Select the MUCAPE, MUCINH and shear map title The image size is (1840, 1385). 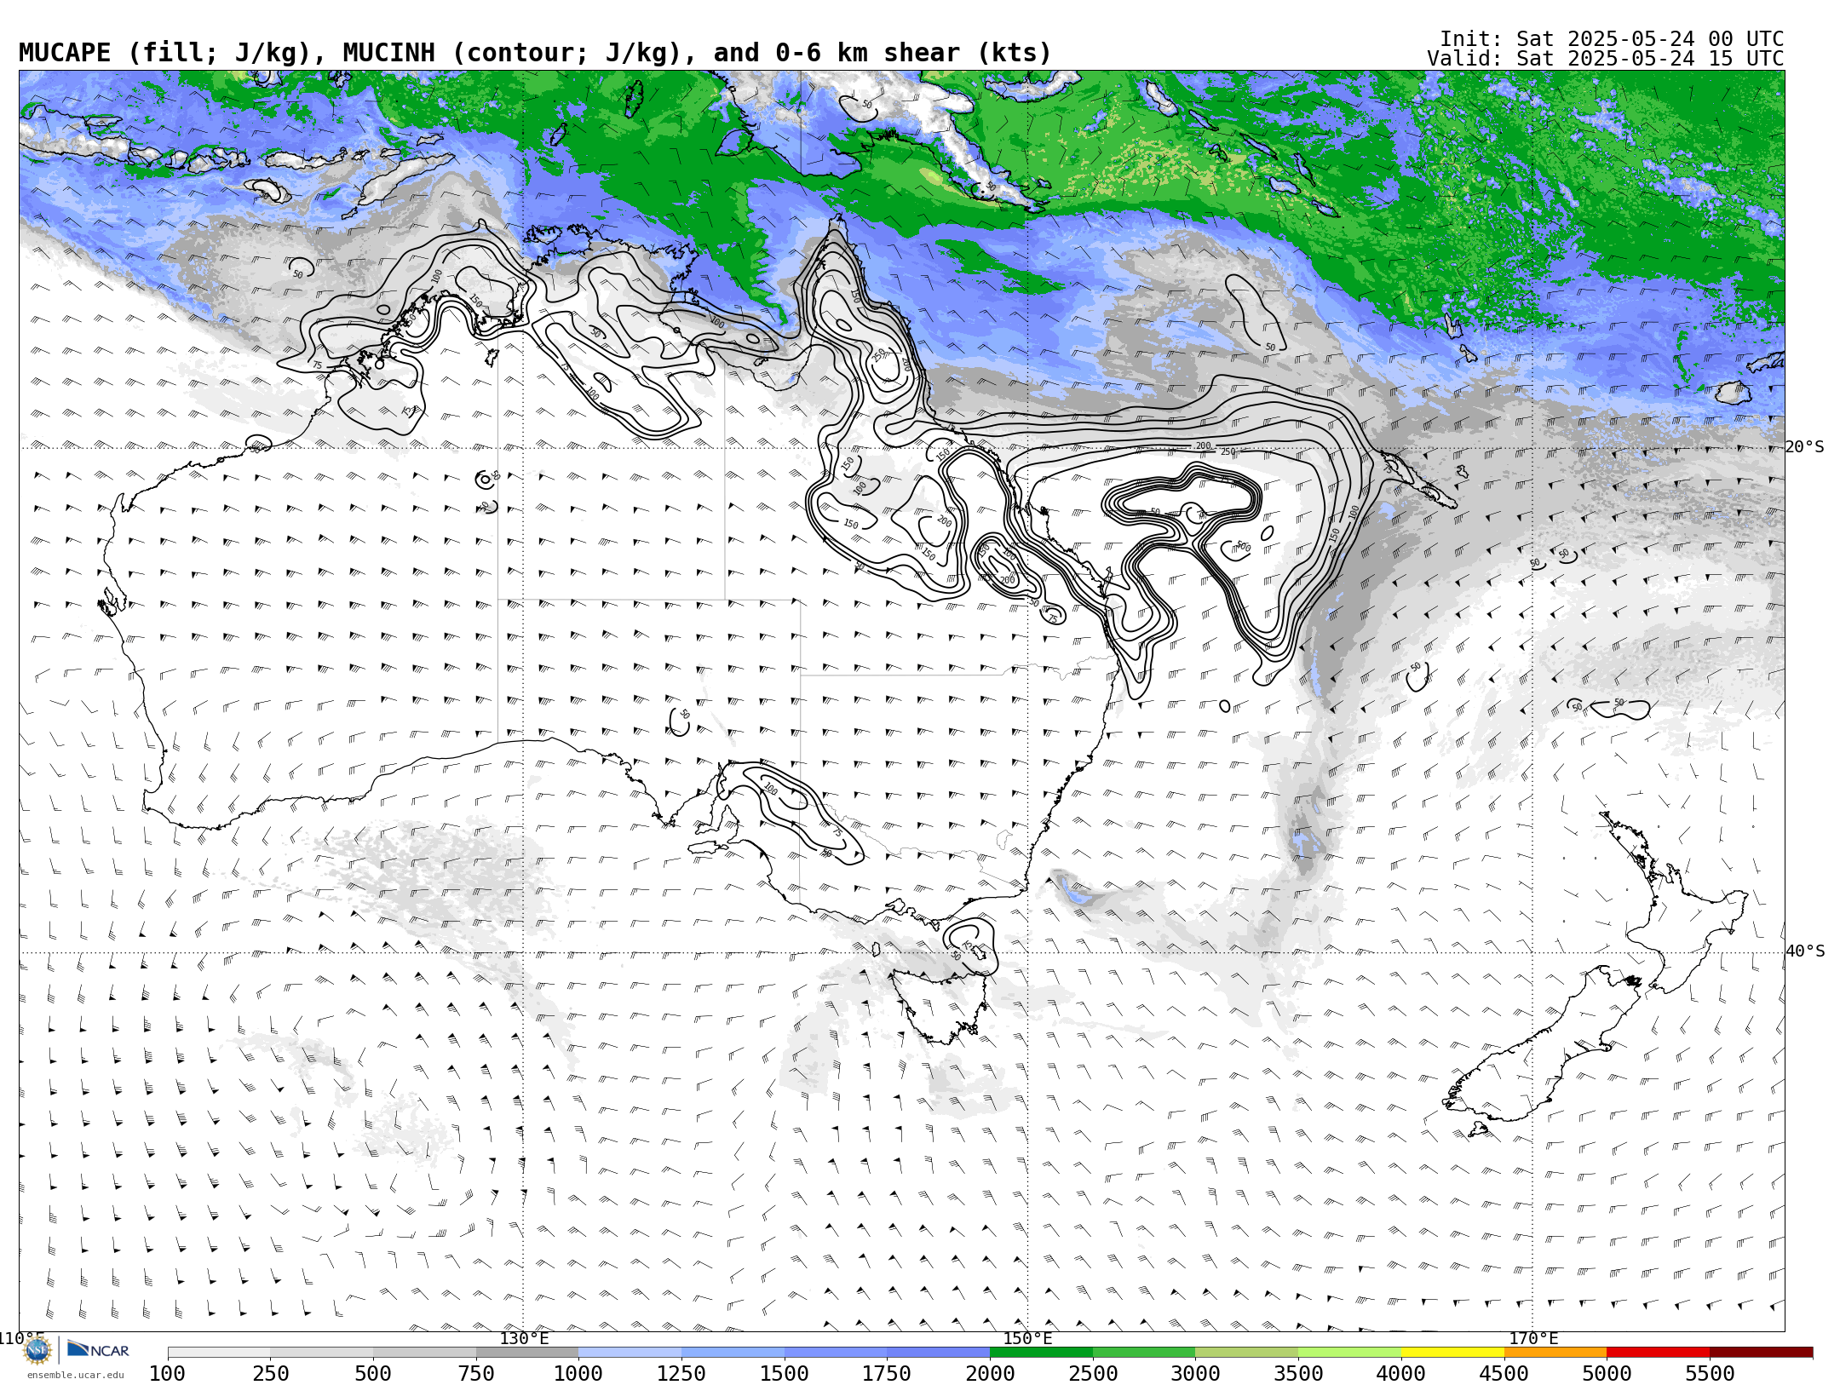coord(535,53)
